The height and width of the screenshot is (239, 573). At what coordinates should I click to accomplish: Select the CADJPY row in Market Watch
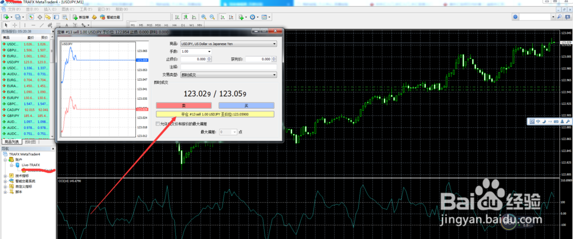point(25,109)
